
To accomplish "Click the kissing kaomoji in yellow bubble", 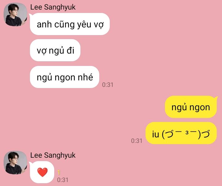I will [x=186, y=134].
